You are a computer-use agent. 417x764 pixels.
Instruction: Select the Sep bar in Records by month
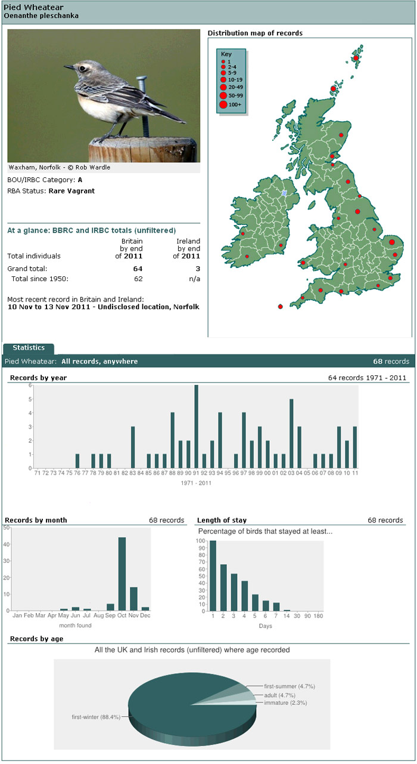(x=110, y=607)
